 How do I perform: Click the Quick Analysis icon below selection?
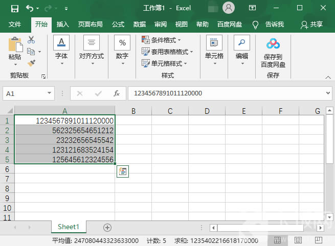pos(122,172)
